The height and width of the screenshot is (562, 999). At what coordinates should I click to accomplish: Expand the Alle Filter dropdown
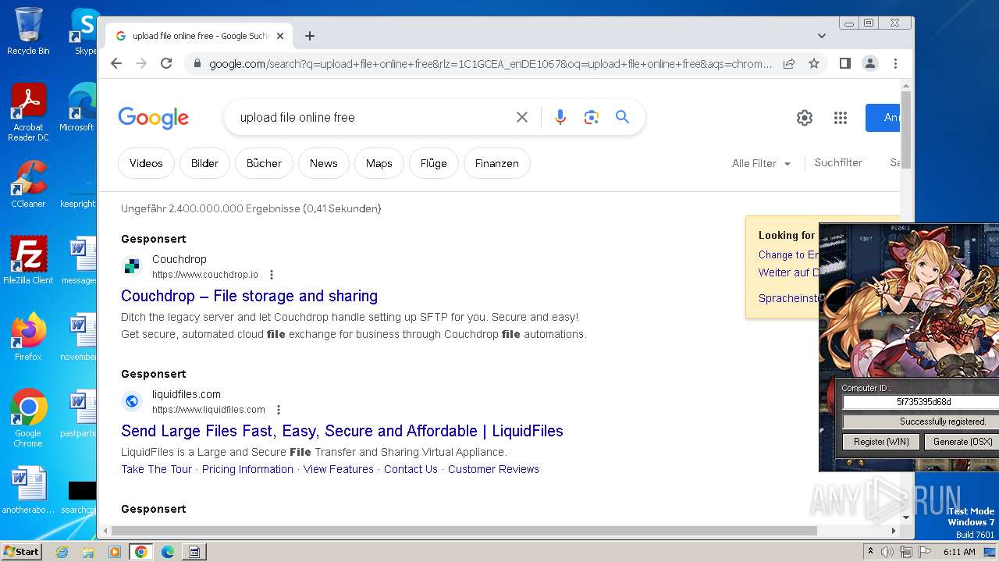coord(762,163)
